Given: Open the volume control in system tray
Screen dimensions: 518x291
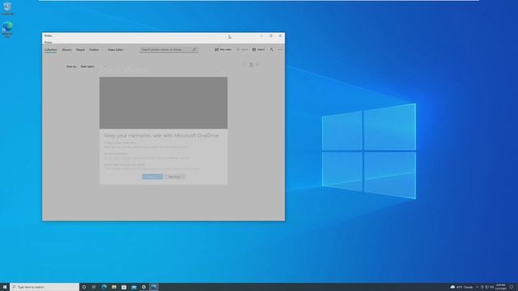Looking at the screenshot, I should [x=492, y=287].
